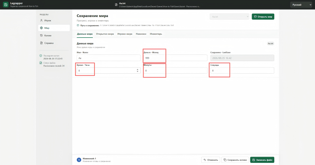Click the Имя - Name input field
This screenshot has height=165, width=315.
(108, 58)
